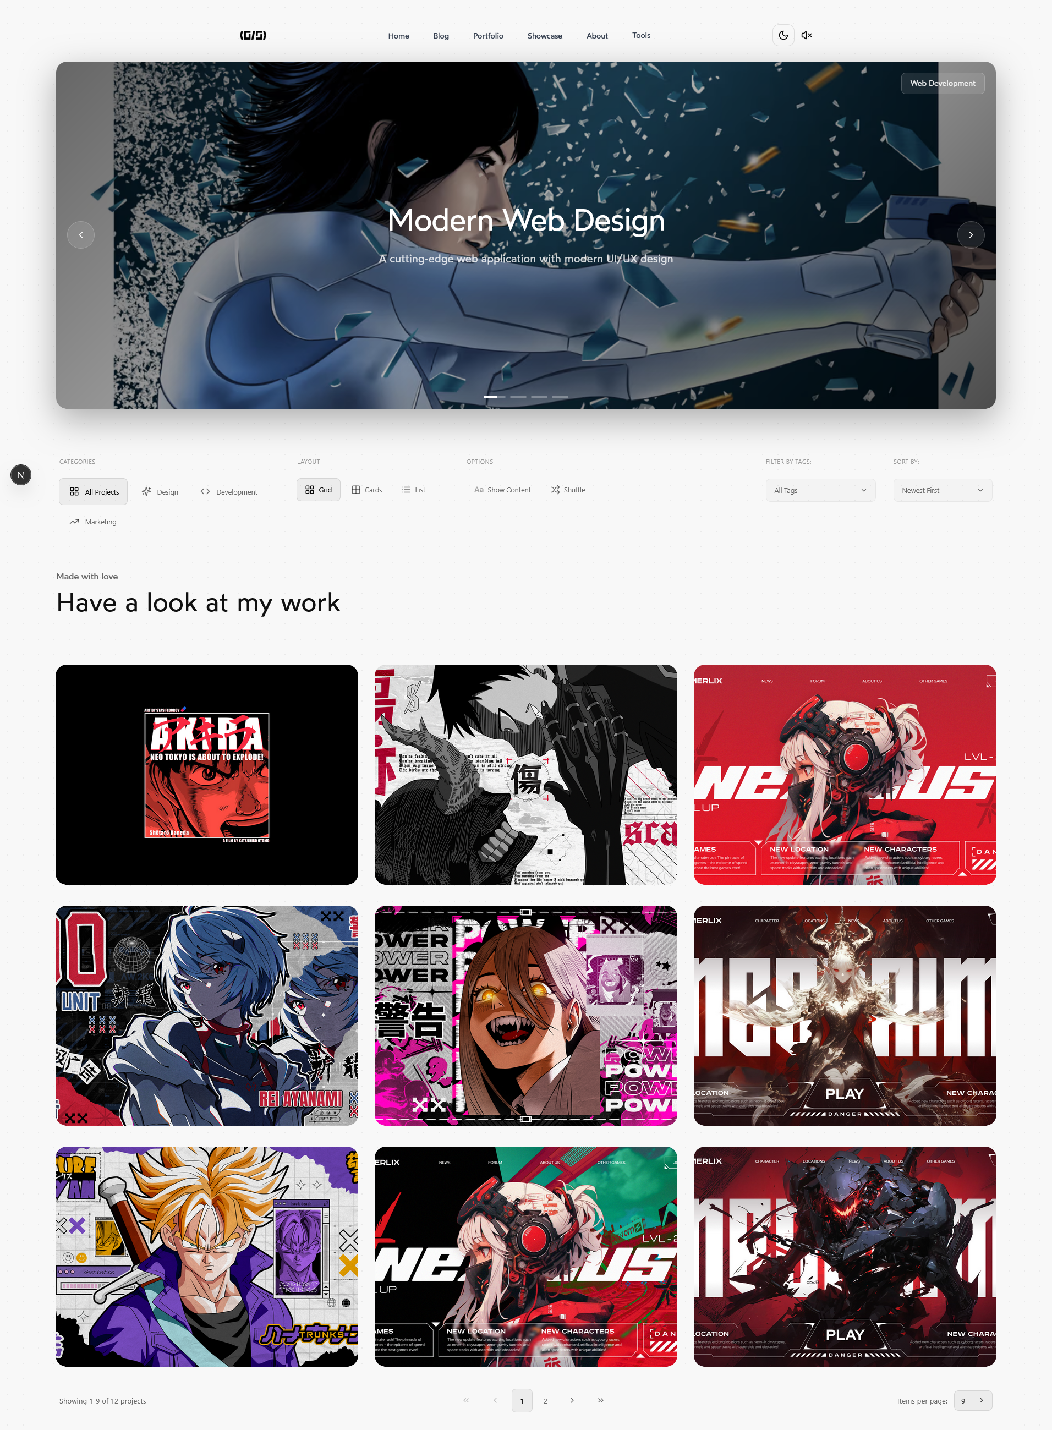Image resolution: width=1052 pixels, height=1430 pixels.
Task: Open the black-and-white manga collage project
Action: (525, 774)
